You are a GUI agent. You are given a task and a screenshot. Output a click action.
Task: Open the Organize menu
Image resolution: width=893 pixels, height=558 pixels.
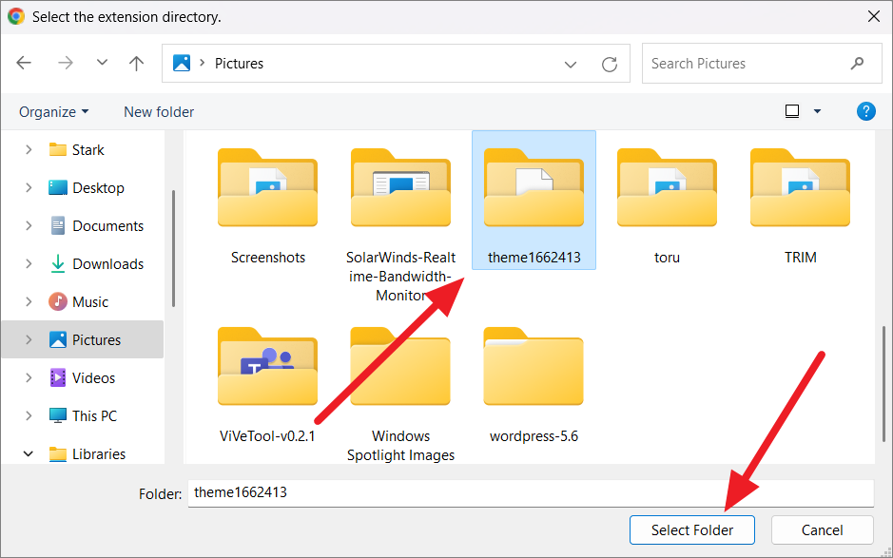pyautogui.click(x=53, y=111)
